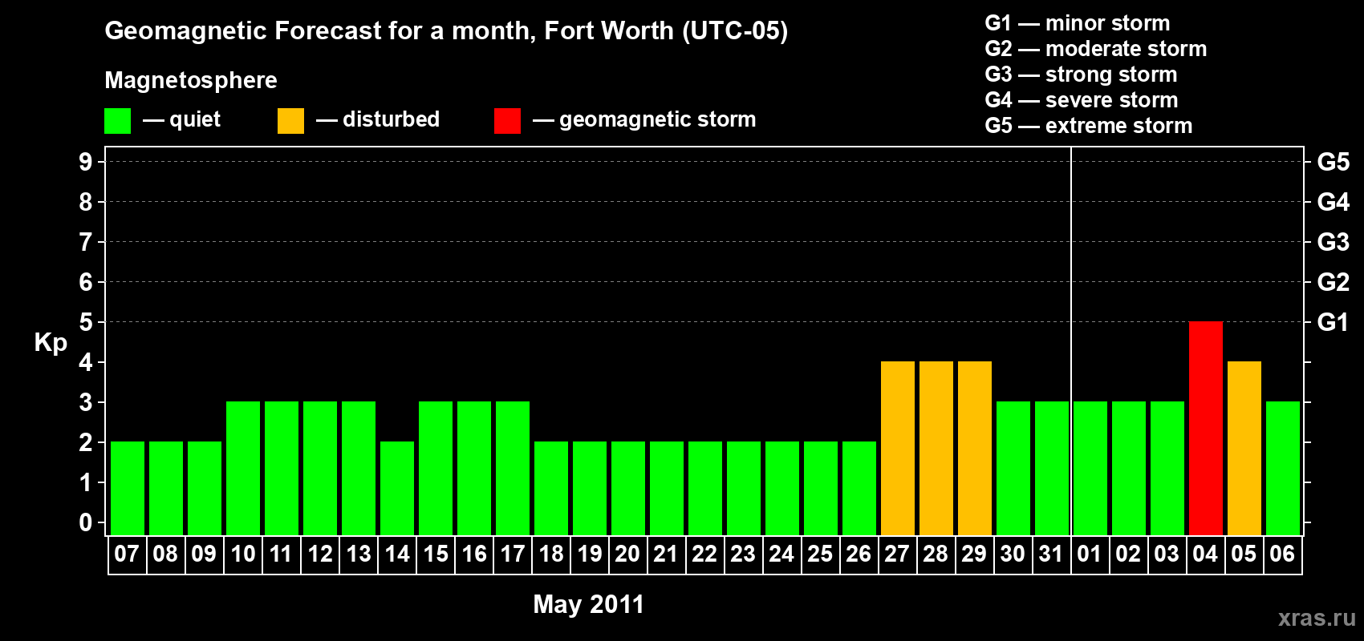Viewport: 1364px width, 641px height.
Task: Click the date label 09
Action: click(204, 554)
